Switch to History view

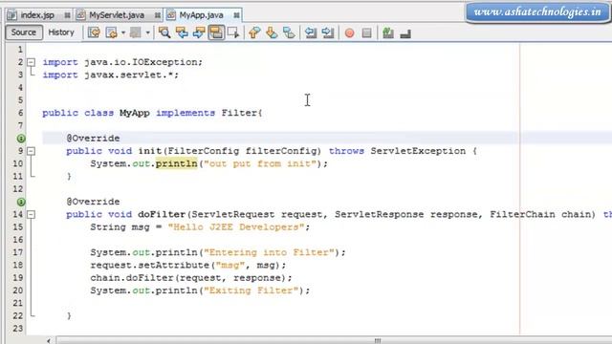[61, 32]
